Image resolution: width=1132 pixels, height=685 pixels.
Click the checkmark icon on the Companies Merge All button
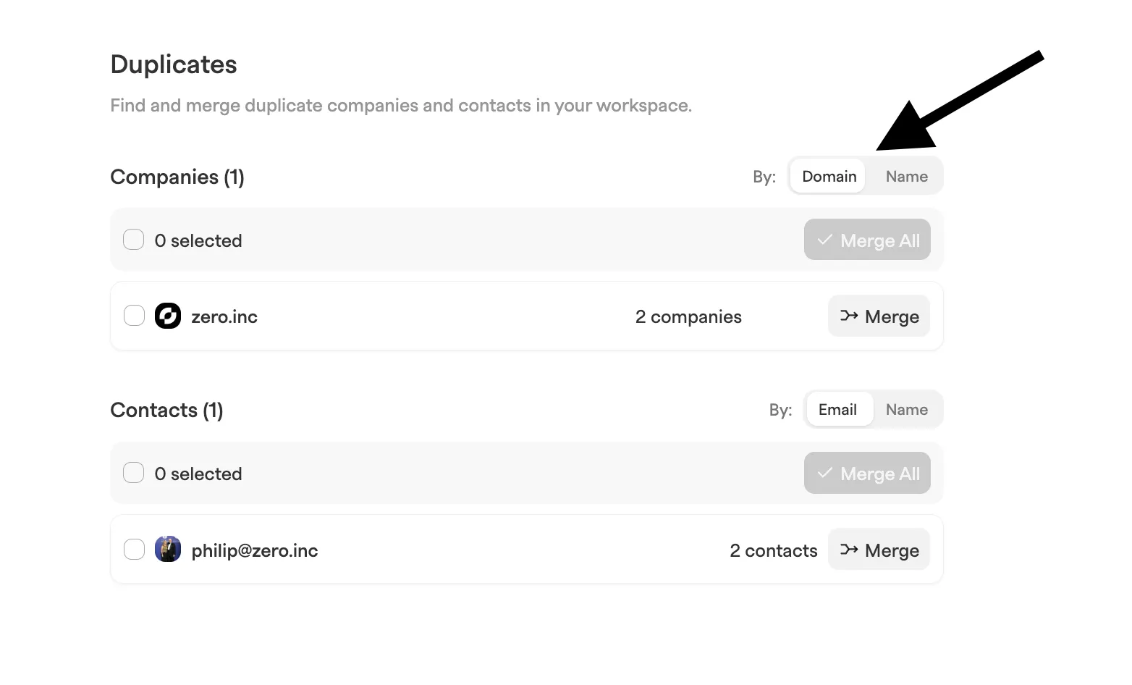pos(824,240)
